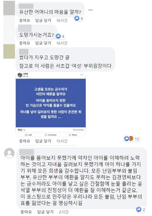Click 좋아요 under the last long comment
The height and width of the screenshot is (216, 152).
pos(26,212)
